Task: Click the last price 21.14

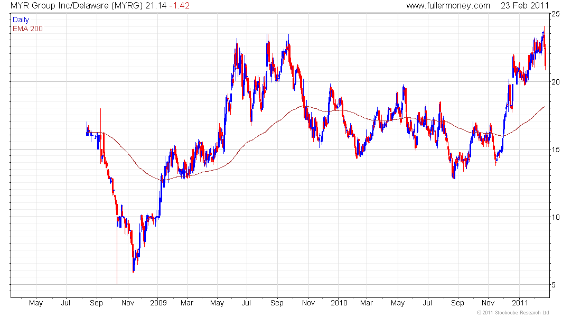Action: tap(156, 6)
